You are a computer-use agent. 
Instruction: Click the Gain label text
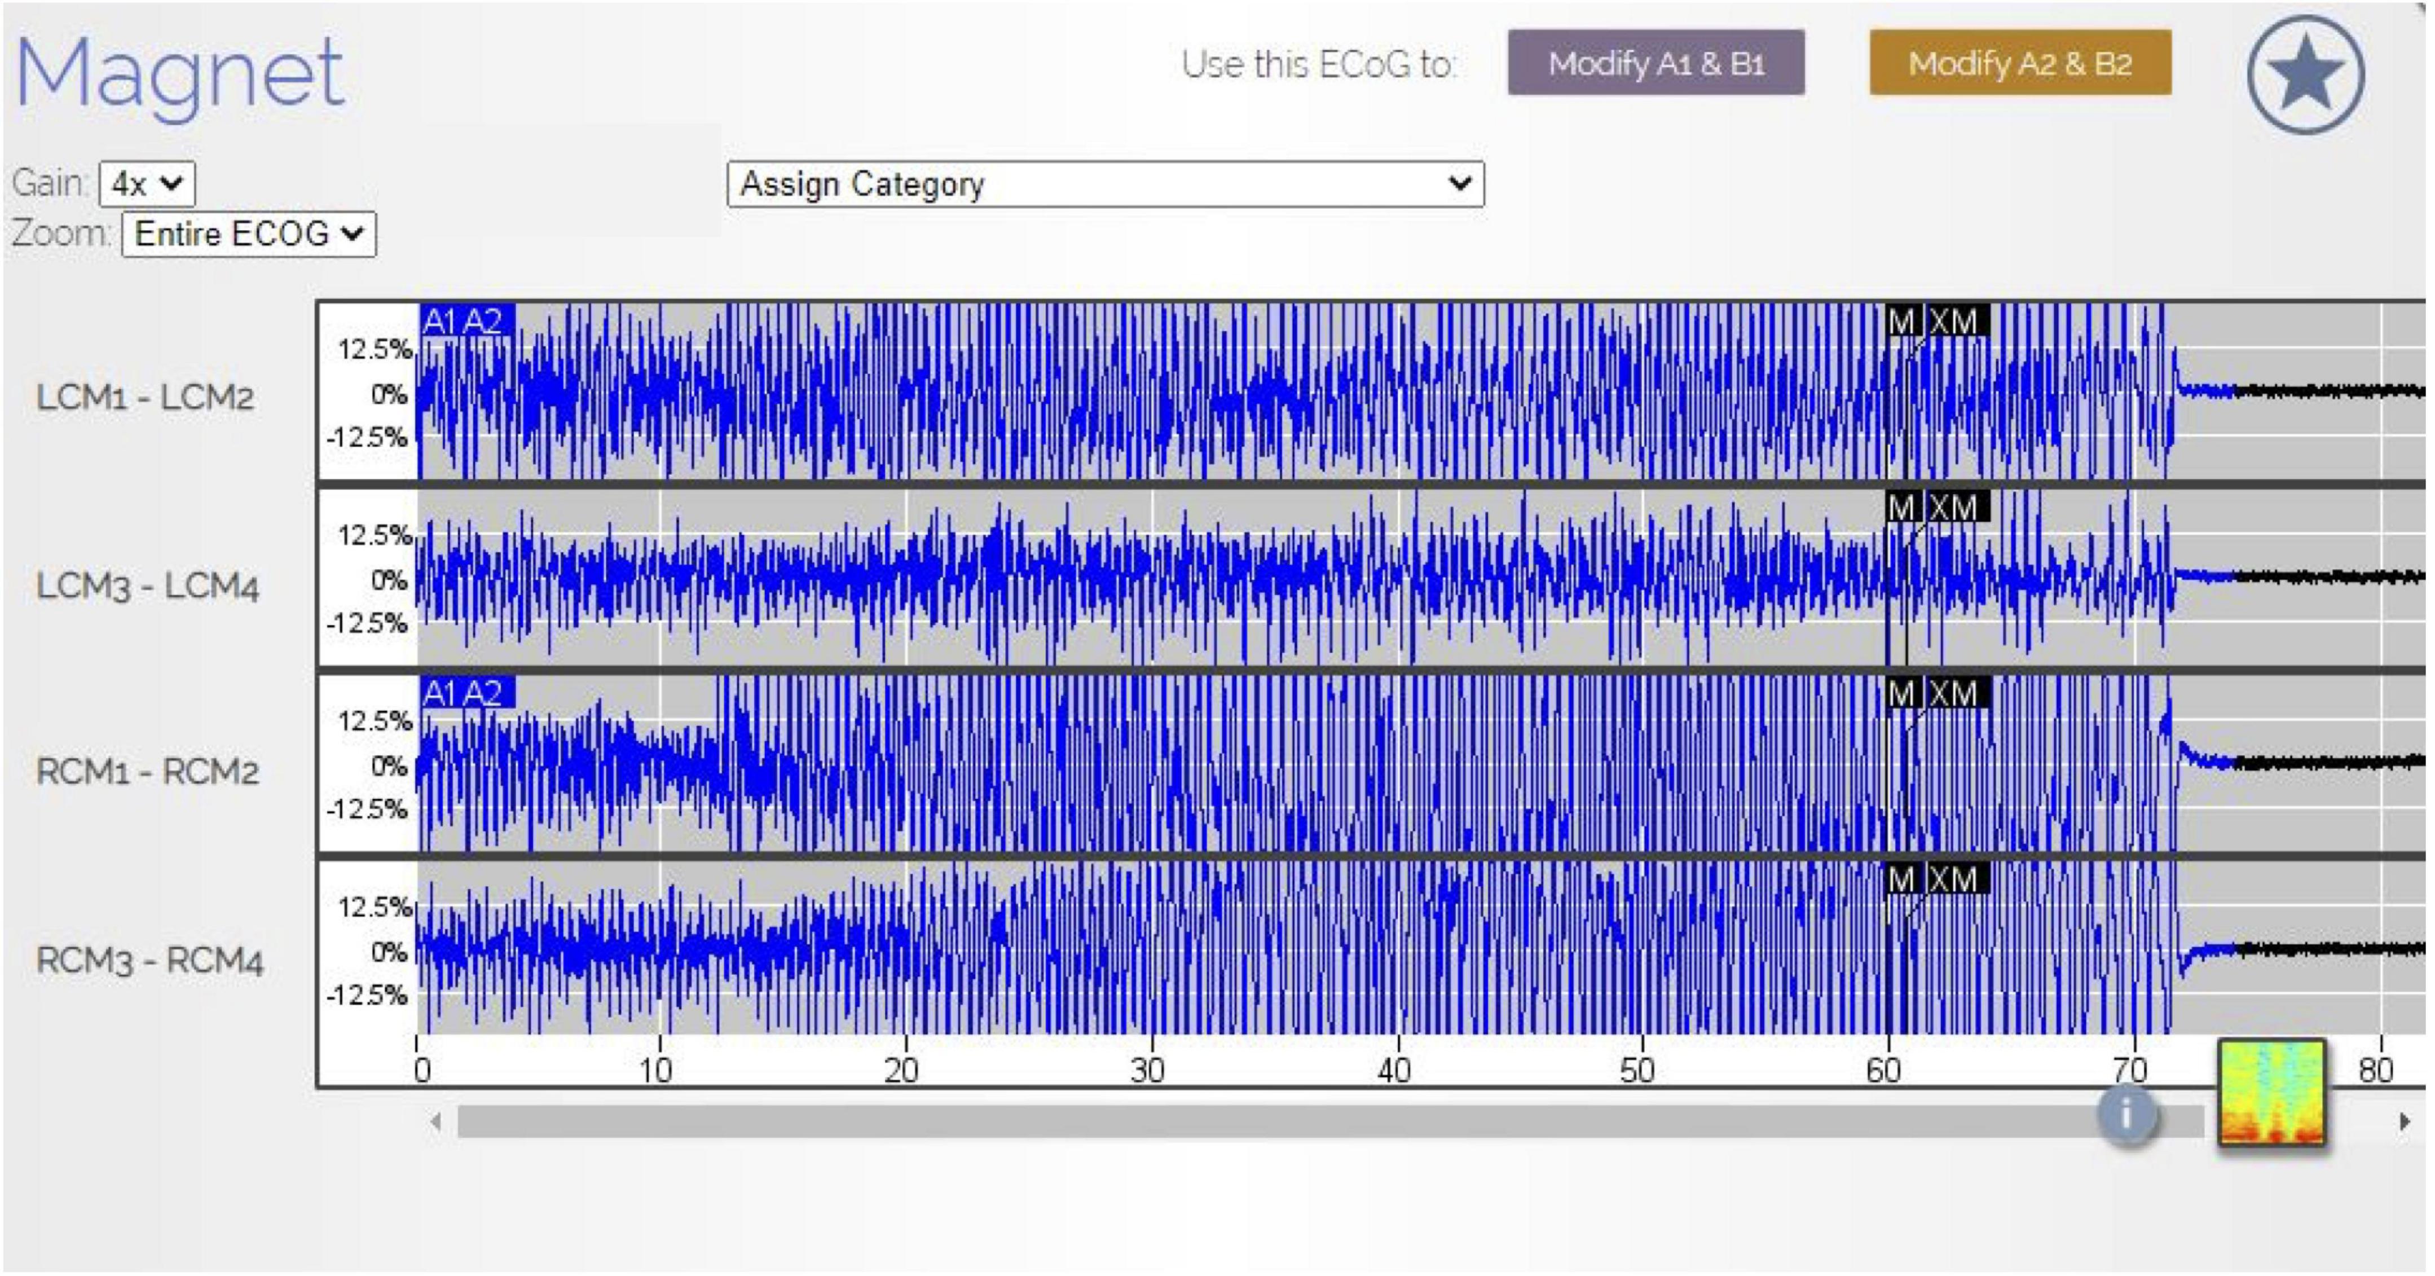[x=50, y=182]
